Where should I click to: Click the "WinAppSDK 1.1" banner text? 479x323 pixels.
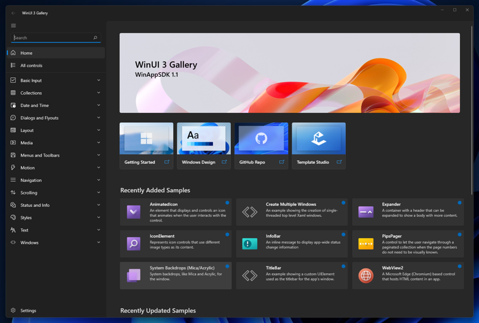click(157, 74)
